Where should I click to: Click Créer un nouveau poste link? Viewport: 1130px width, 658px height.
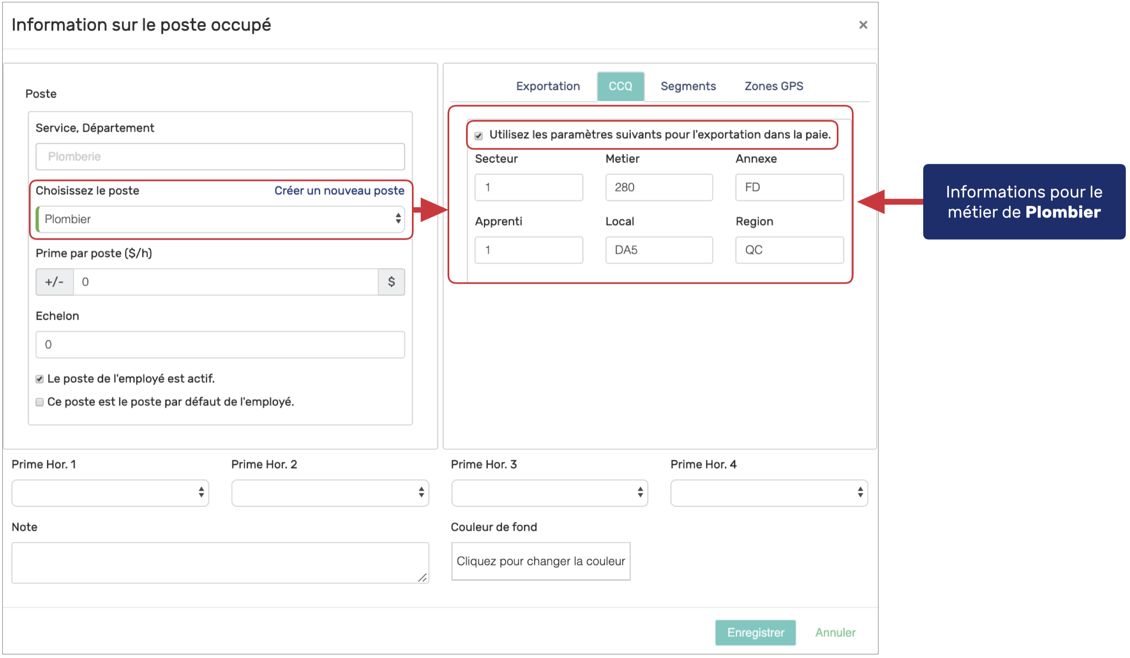(339, 191)
